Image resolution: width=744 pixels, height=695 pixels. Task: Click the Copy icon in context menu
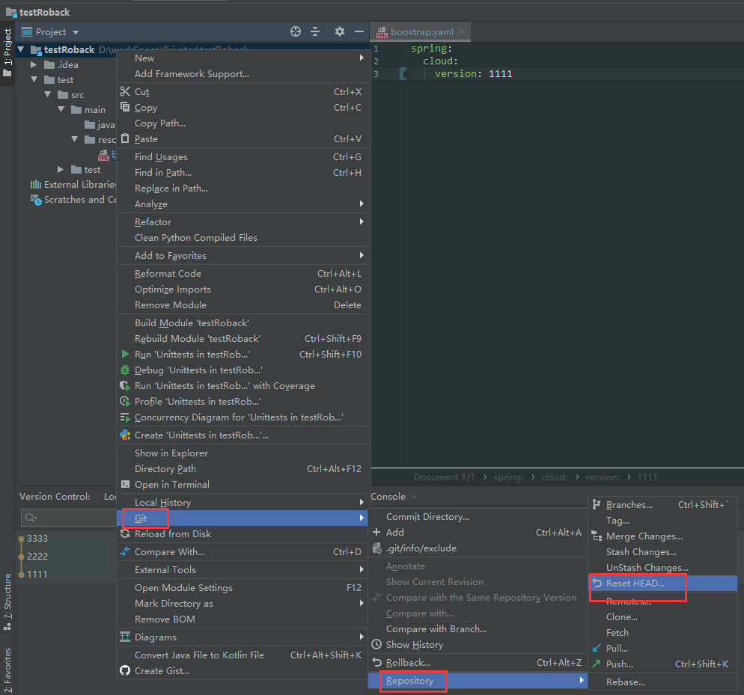click(125, 107)
